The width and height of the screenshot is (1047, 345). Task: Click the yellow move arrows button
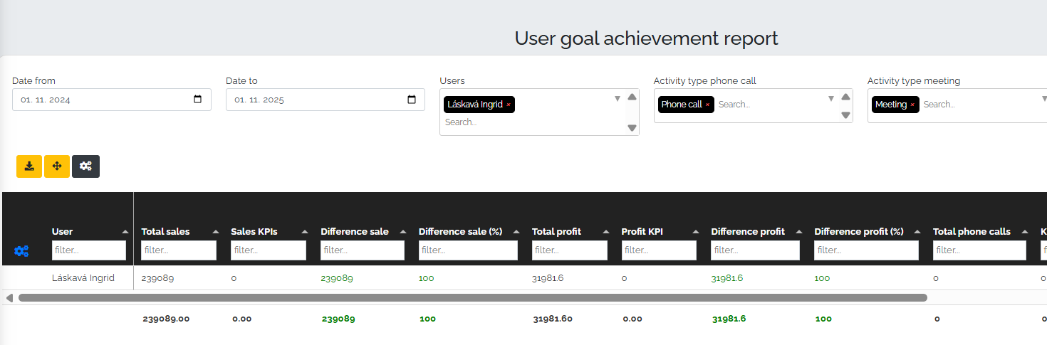[57, 166]
